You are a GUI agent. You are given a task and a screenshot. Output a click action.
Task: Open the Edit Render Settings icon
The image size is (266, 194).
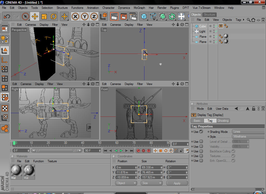click(133, 17)
